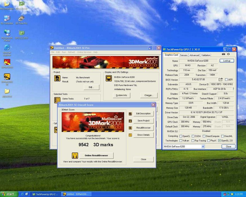This screenshot has width=246, height=197.
Task: Switch to TechPowerUp GPU-Z taskbar button
Action: tap(45, 194)
